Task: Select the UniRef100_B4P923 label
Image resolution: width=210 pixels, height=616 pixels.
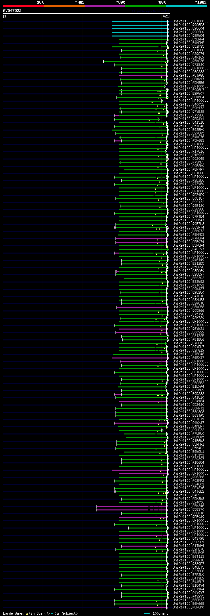Action: [x=188, y=495]
